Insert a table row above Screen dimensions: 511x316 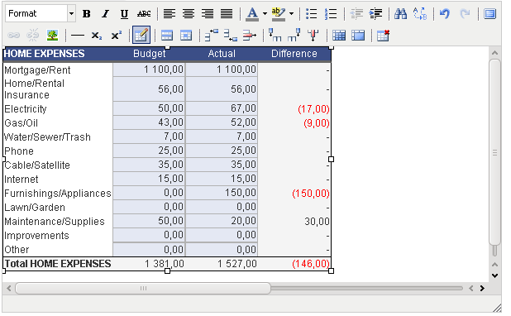(212, 36)
